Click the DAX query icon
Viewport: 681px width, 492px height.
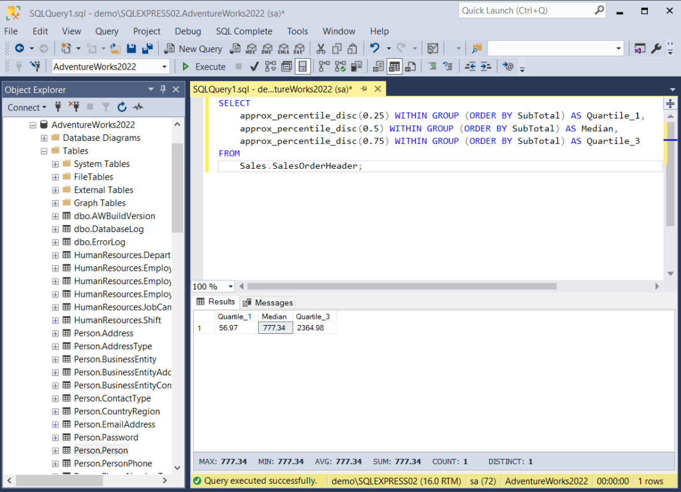click(x=299, y=48)
